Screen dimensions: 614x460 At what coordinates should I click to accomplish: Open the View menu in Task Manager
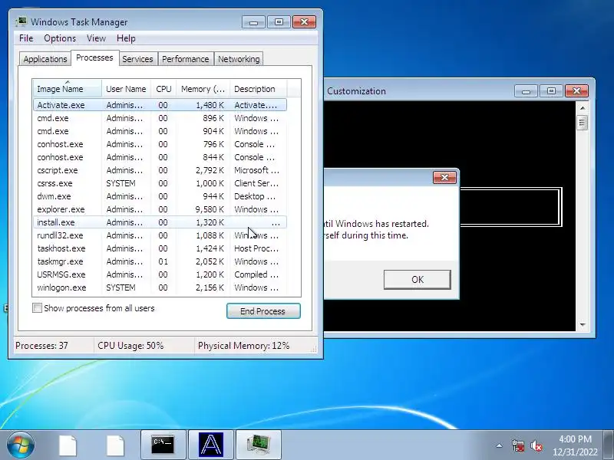(97, 38)
